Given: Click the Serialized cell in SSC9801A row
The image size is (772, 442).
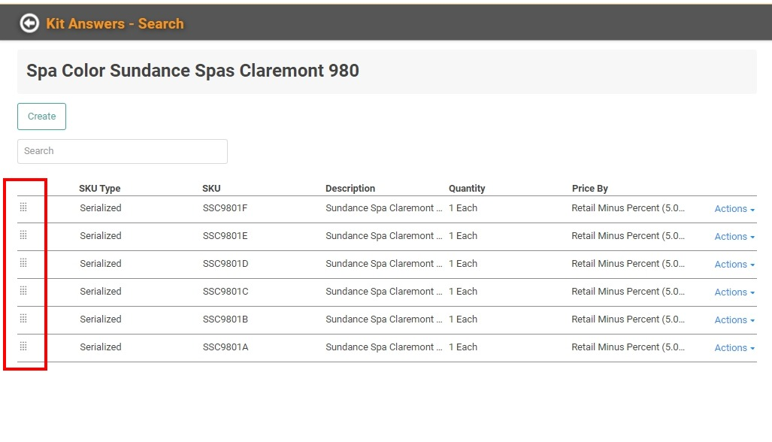Looking at the screenshot, I should 101,347.
